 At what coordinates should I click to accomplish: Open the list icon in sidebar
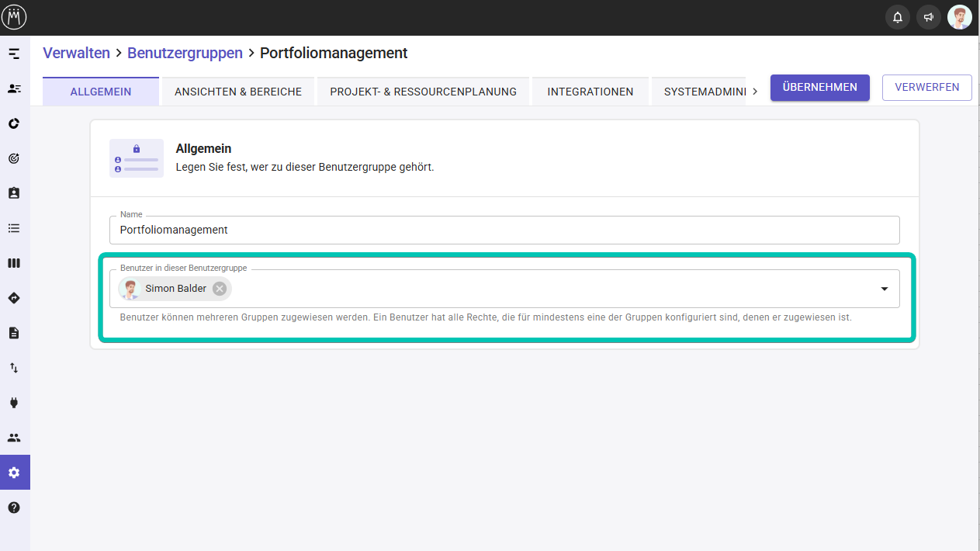tap(14, 228)
